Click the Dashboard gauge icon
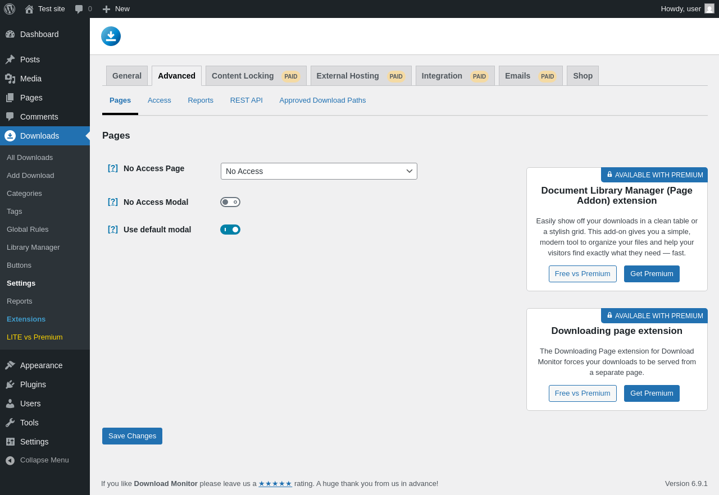This screenshot has height=495, width=719. (x=10, y=34)
